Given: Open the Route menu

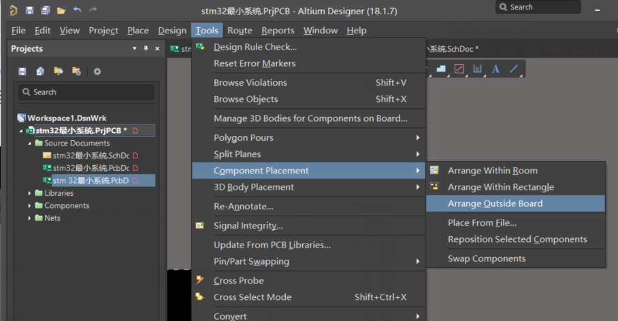Looking at the screenshot, I should click(240, 31).
